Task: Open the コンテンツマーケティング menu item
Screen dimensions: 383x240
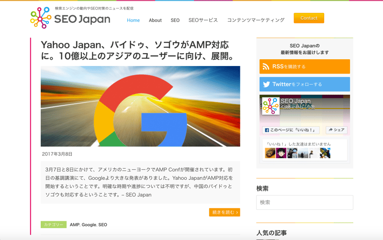Action: tap(256, 20)
